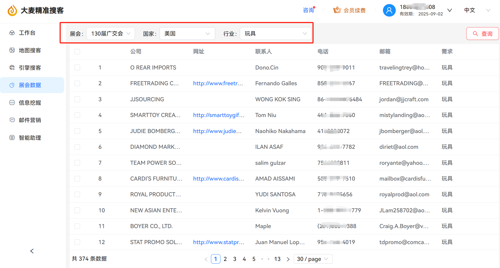Open the 国家 dropdown showing 美国
The height and width of the screenshot is (268, 500).
tap(187, 34)
